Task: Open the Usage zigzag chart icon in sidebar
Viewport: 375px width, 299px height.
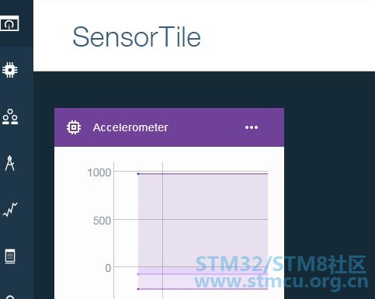Action: coord(10,210)
